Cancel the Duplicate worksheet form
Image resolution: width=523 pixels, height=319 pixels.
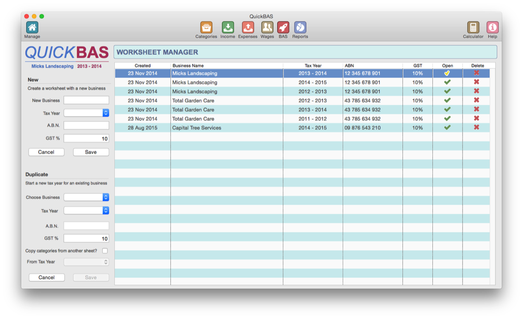click(x=46, y=277)
